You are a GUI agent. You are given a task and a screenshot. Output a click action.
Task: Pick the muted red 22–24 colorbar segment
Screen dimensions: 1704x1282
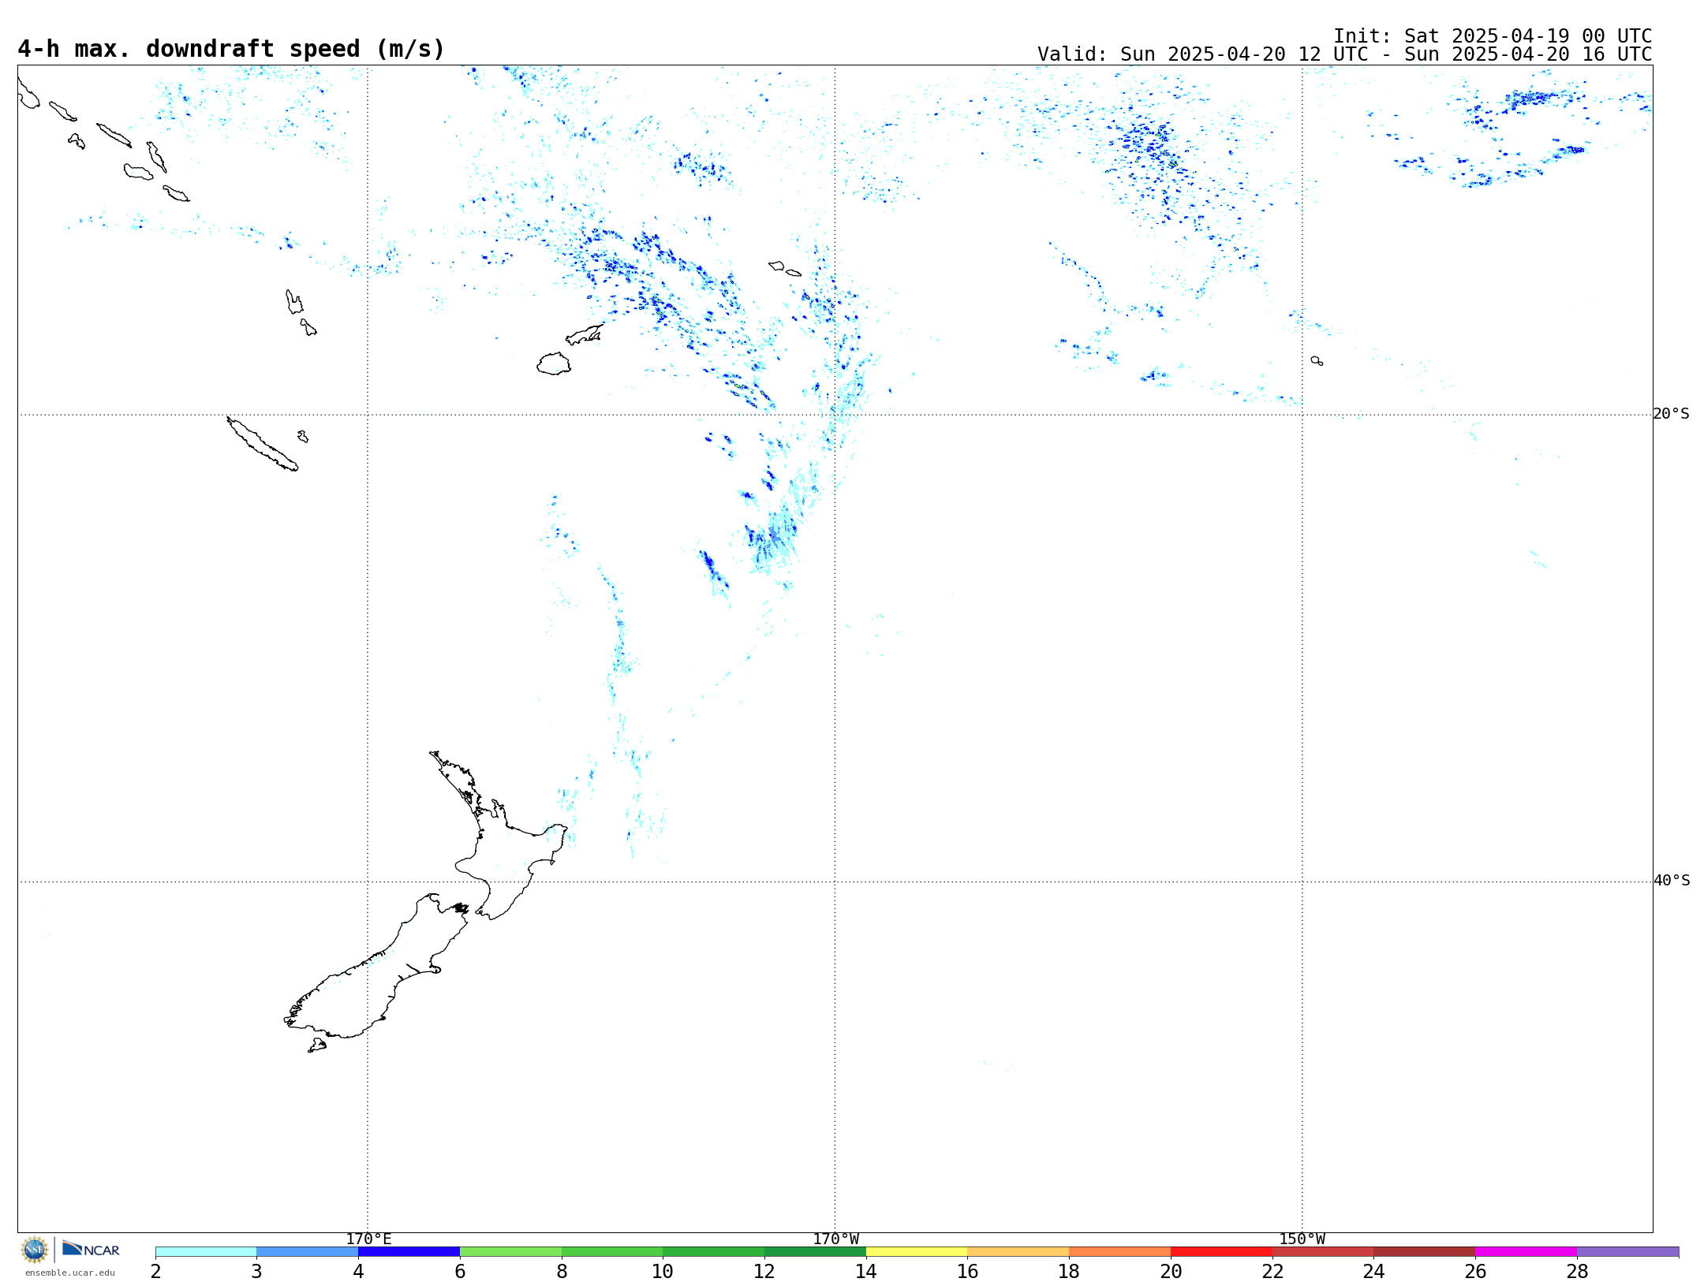[1323, 1252]
